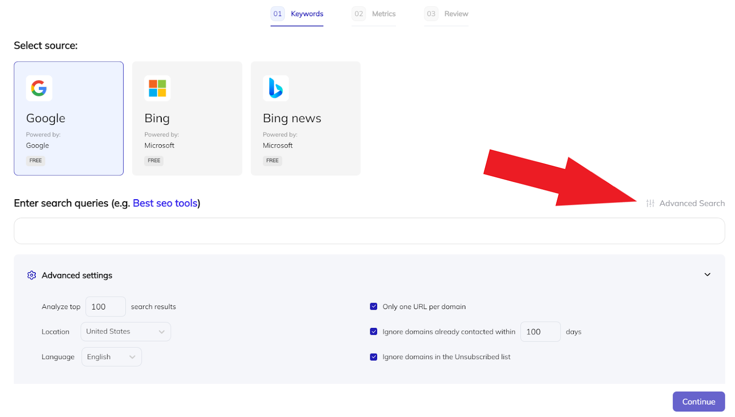Screen dimensions: 735x417
Task: Uncheck Only one URL per domain
Action: click(x=373, y=306)
